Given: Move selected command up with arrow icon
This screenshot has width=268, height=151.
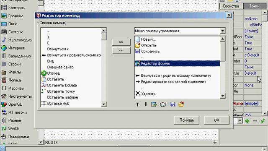Looking at the screenshot, I should click(137, 104).
